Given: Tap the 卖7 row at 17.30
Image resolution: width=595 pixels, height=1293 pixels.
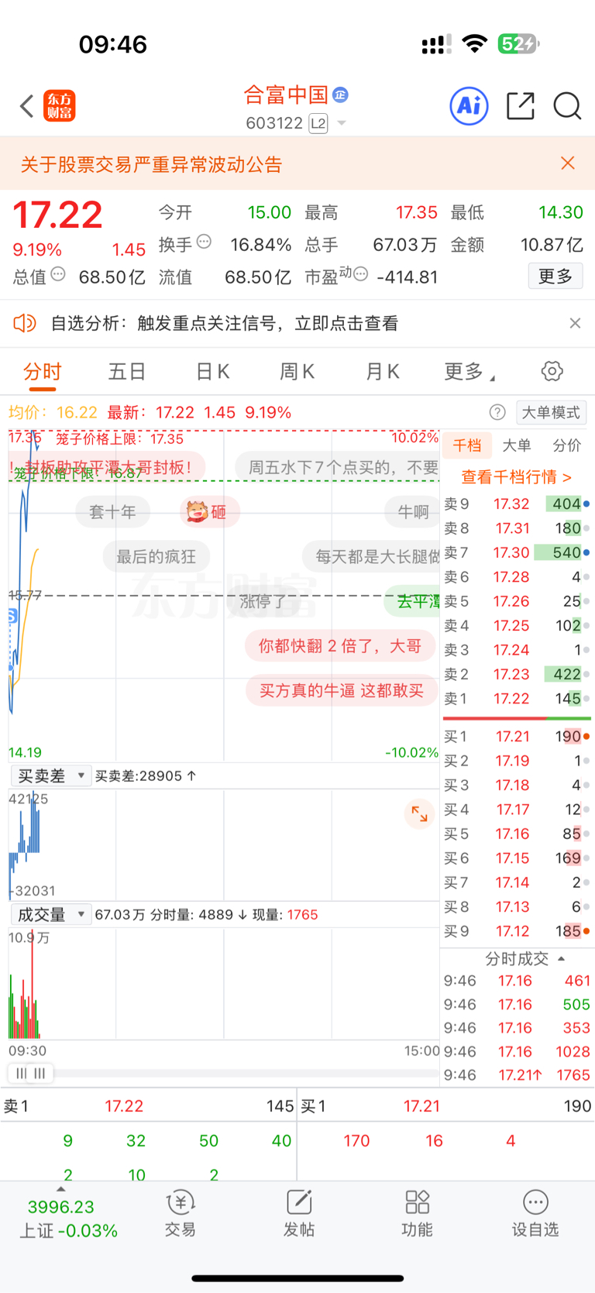Looking at the screenshot, I should tap(517, 552).
